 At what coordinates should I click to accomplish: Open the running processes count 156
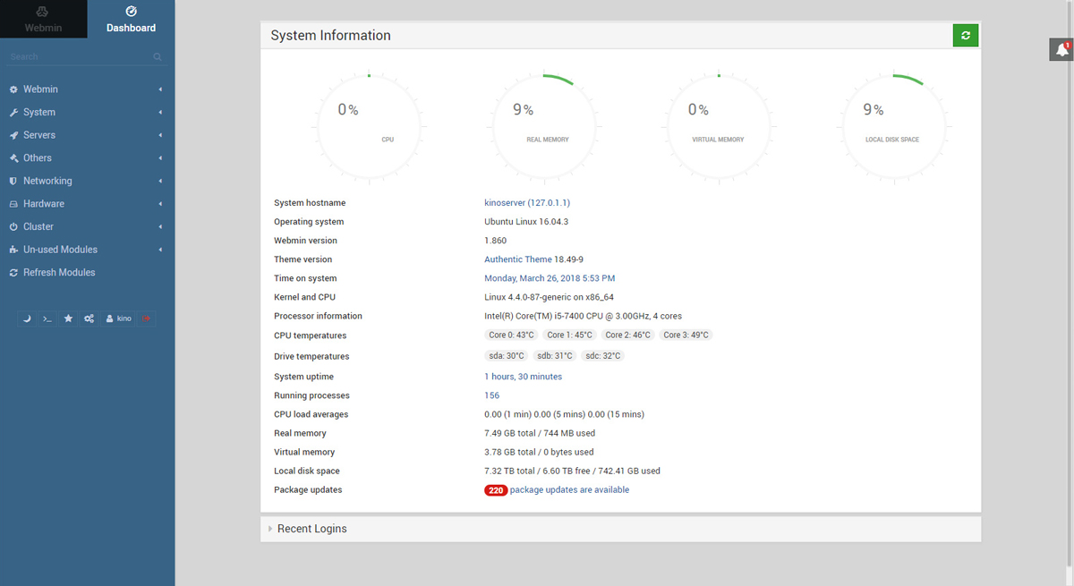point(492,395)
